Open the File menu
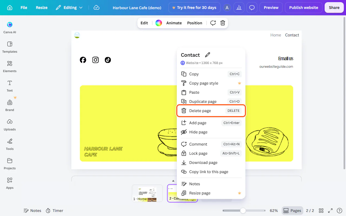 point(24,8)
